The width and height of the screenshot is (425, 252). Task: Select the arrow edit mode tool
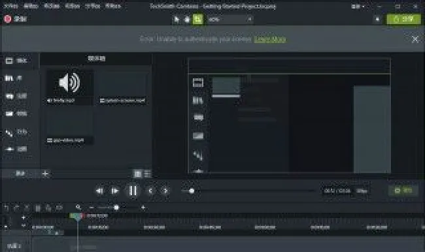177,19
